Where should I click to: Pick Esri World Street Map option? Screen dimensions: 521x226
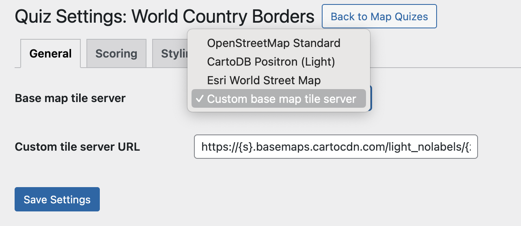click(264, 80)
